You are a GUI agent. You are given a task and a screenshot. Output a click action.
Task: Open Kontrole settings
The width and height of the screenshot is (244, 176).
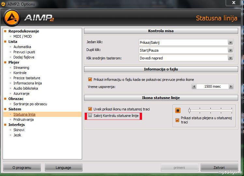tap(20, 73)
